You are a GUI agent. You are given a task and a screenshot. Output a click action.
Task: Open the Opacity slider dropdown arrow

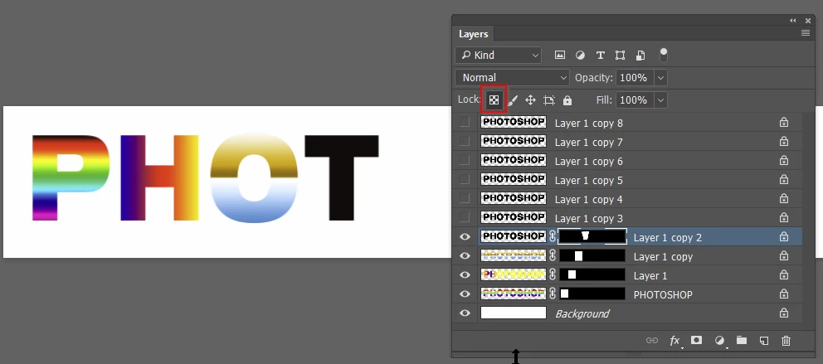(x=661, y=78)
